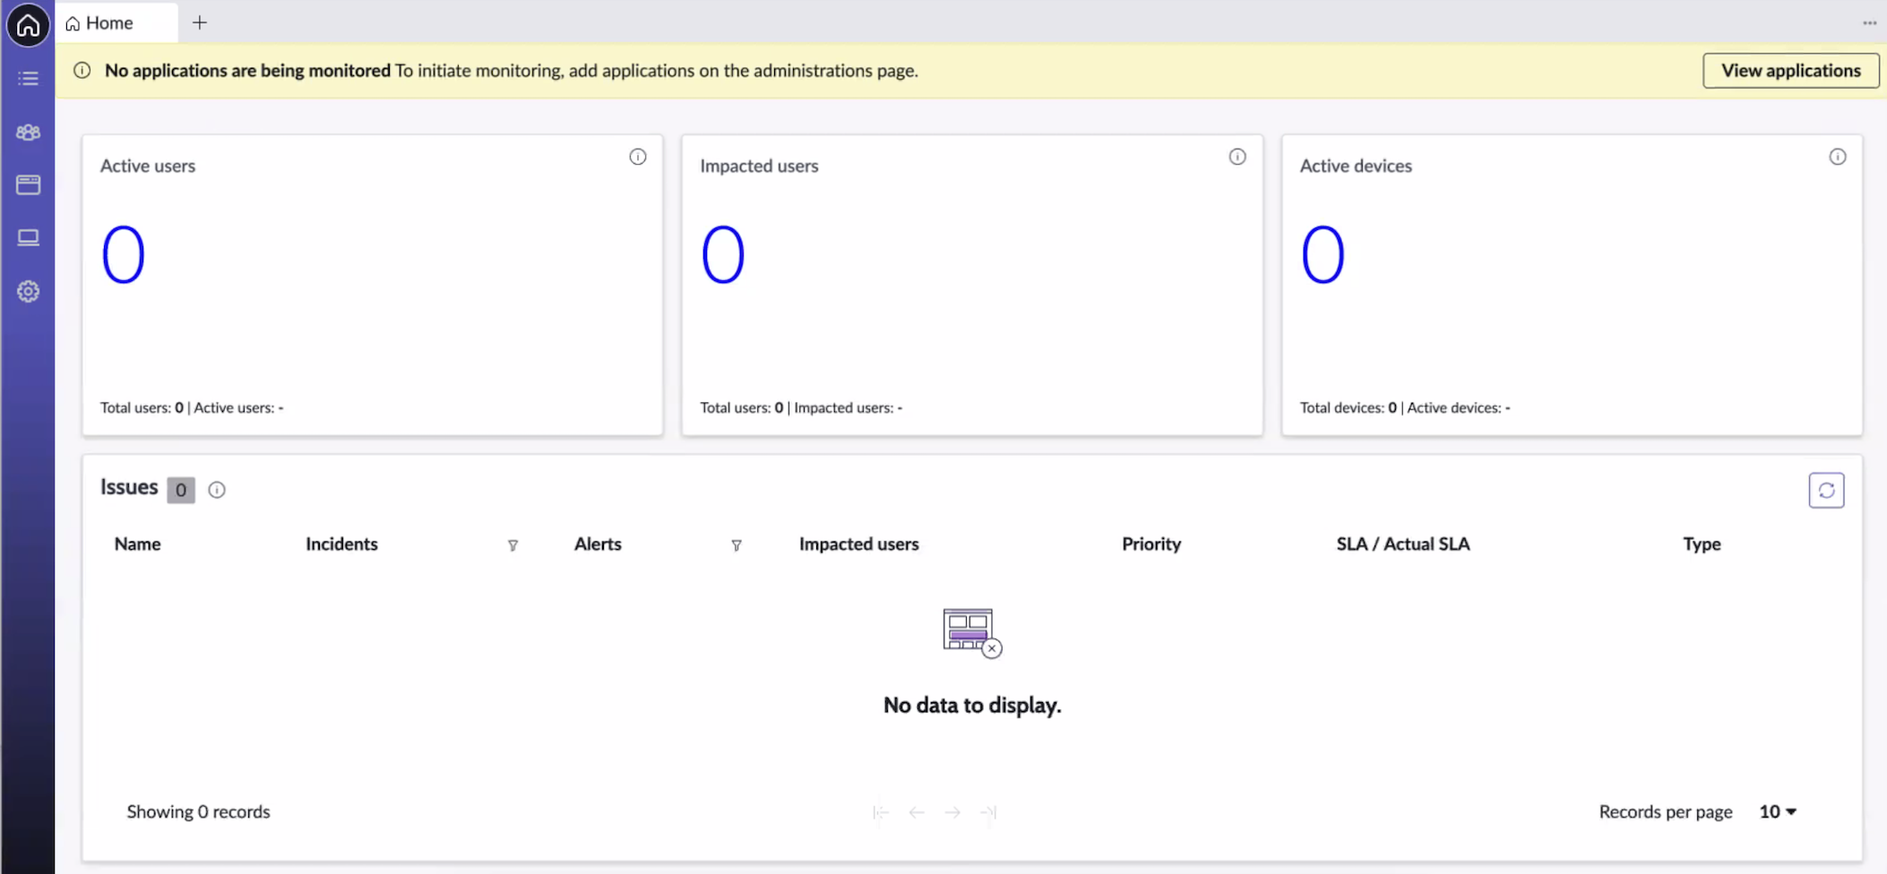Viewport: 1887px width, 874px height.
Task: Refresh the Issues table
Action: (1826, 490)
